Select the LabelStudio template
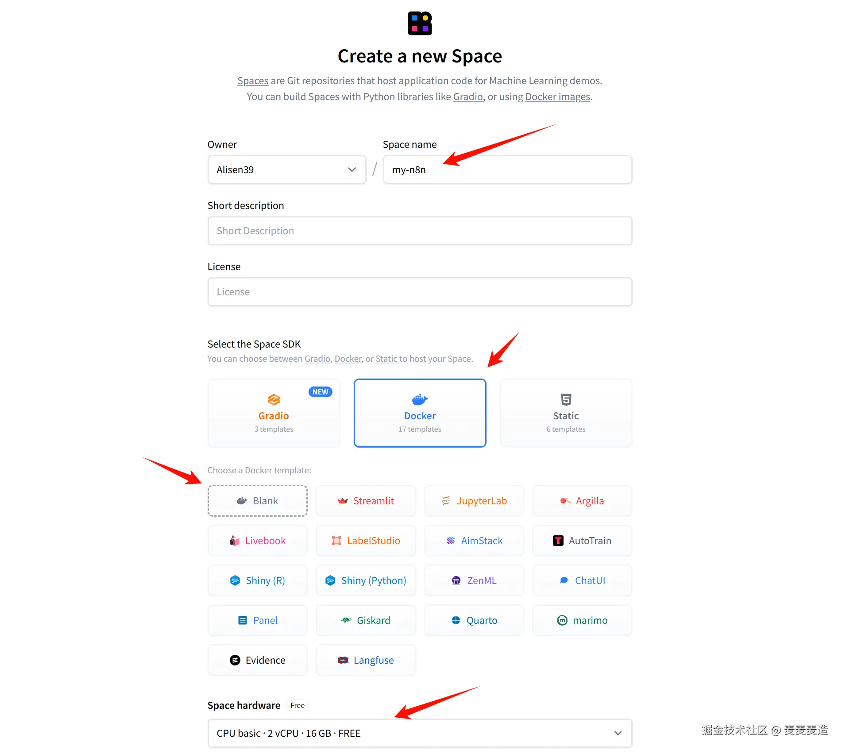Screen dimensions: 846x754 pos(366,541)
